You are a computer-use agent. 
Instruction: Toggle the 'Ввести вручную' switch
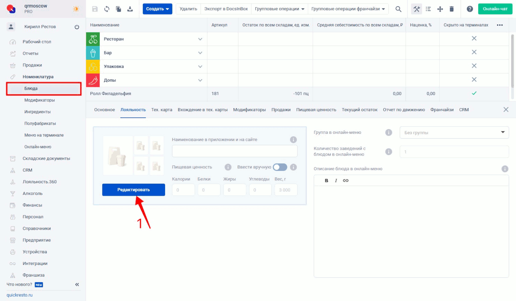280,167
